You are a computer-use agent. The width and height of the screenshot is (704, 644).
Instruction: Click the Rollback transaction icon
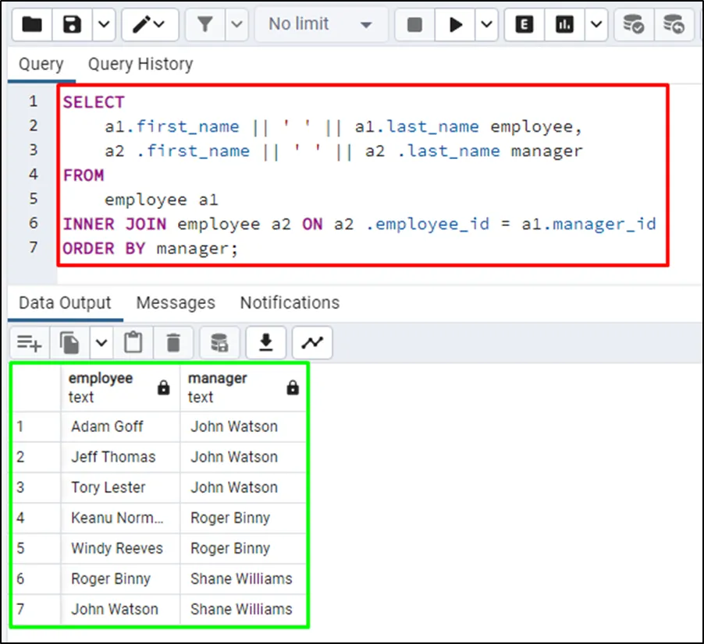tap(674, 25)
